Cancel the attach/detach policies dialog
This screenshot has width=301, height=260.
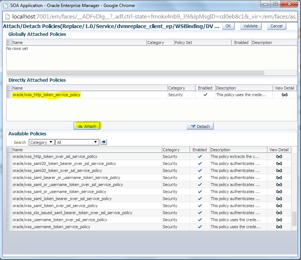pos(276,26)
